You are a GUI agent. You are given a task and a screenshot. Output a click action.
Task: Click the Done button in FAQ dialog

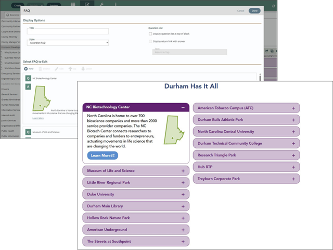[254, 10]
